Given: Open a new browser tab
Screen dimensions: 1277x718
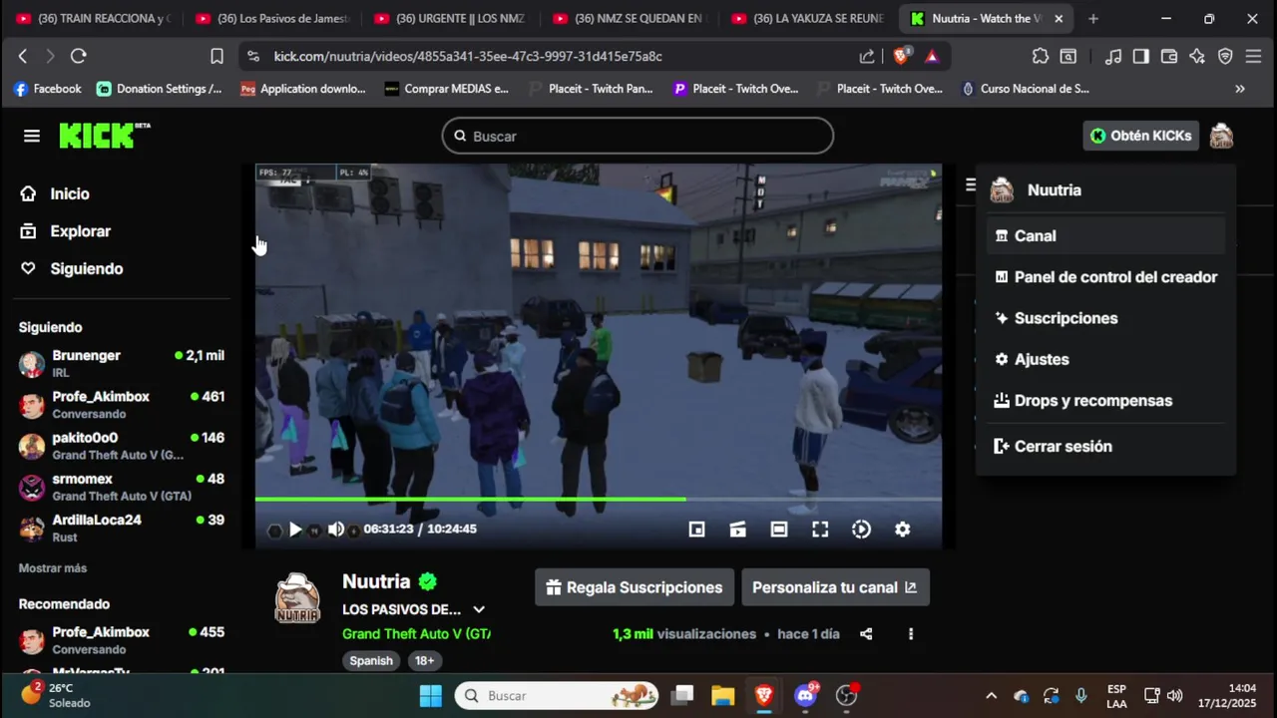Looking at the screenshot, I should [x=1093, y=18].
